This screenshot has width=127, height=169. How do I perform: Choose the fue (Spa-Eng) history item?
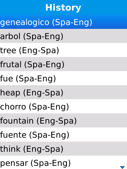[x=64, y=78]
